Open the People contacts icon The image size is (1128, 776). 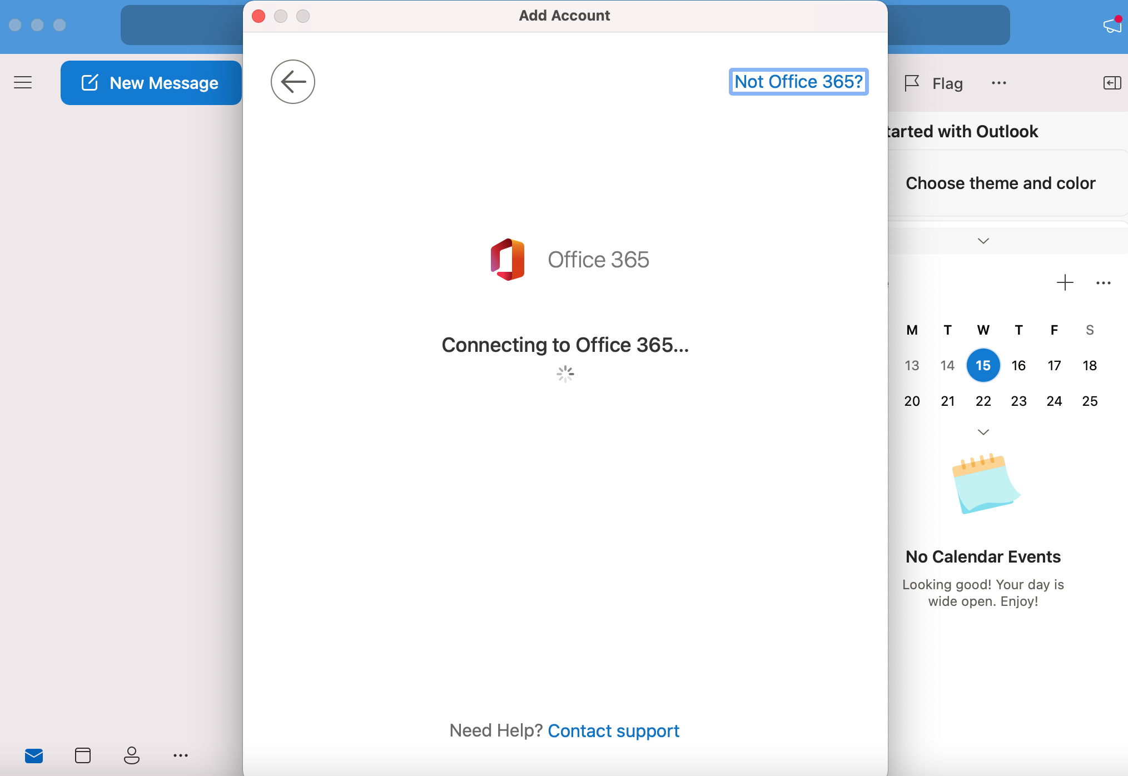tap(132, 755)
